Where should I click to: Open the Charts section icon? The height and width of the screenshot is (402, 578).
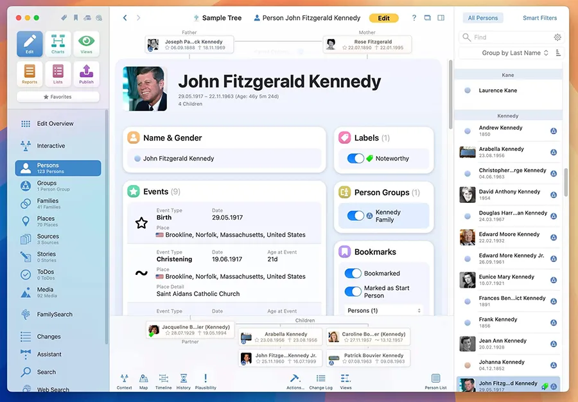(58, 43)
